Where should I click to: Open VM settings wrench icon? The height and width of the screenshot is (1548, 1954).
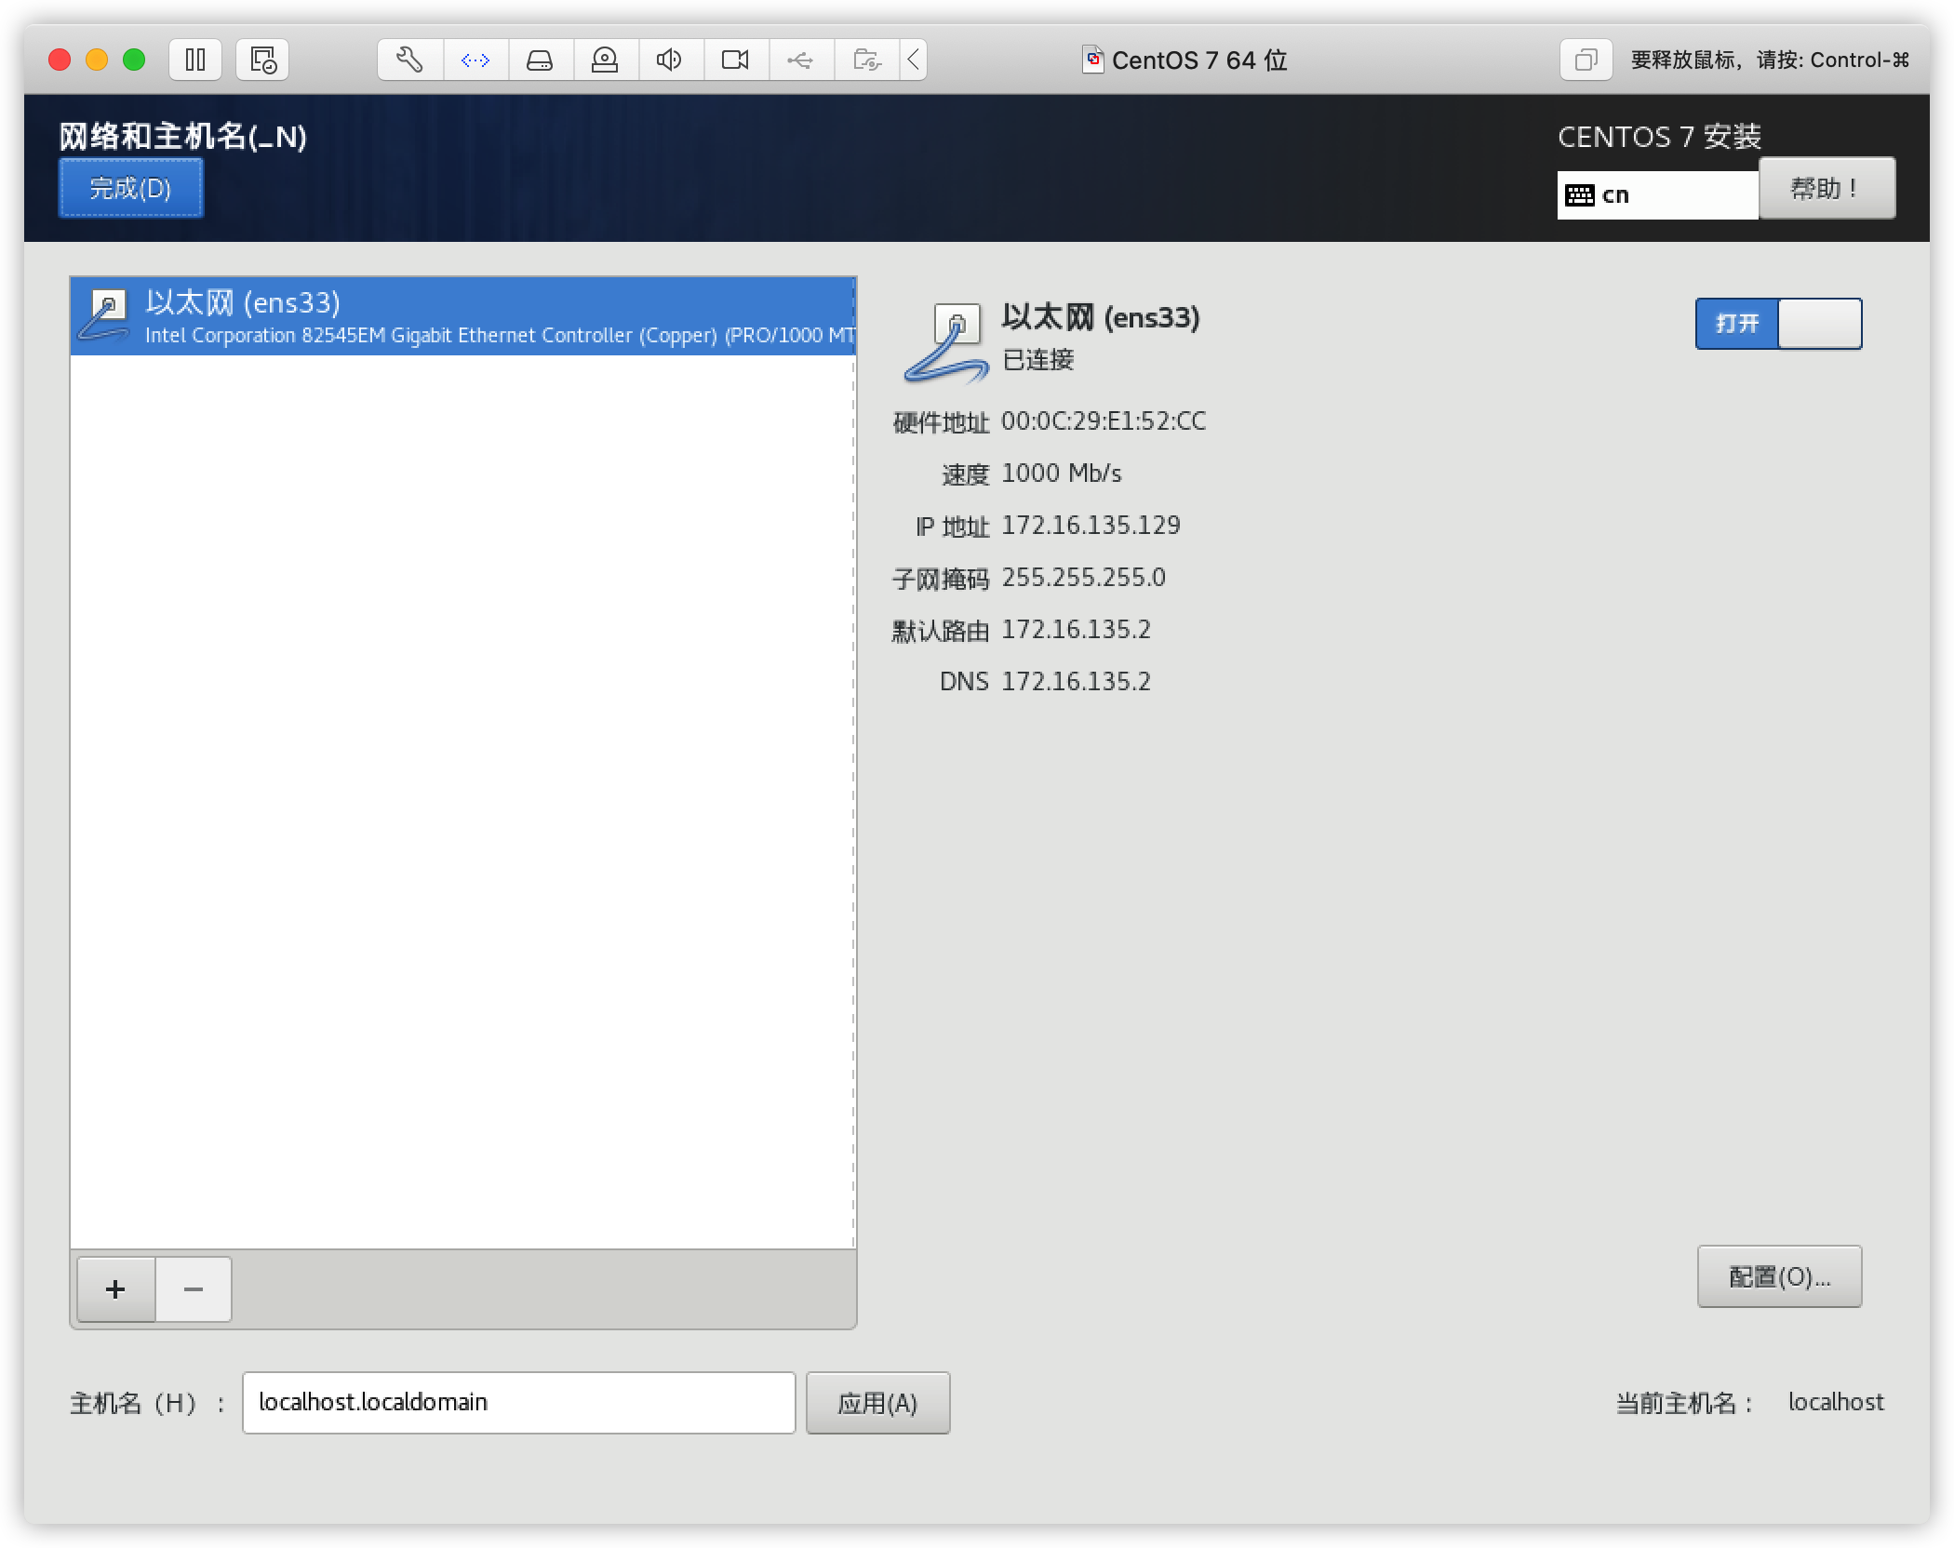(409, 60)
